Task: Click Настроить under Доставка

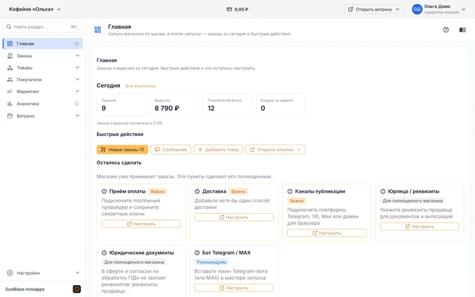Action: (x=234, y=217)
